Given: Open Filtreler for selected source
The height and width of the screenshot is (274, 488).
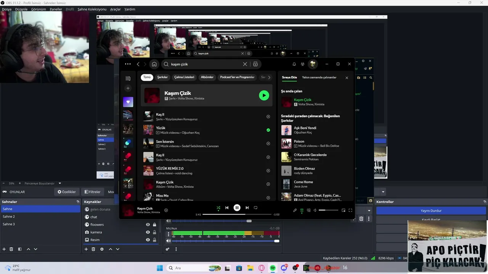Looking at the screenshot, I should [93, 192].
